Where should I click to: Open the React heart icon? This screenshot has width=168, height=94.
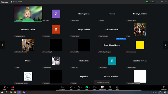click(79, 87)
